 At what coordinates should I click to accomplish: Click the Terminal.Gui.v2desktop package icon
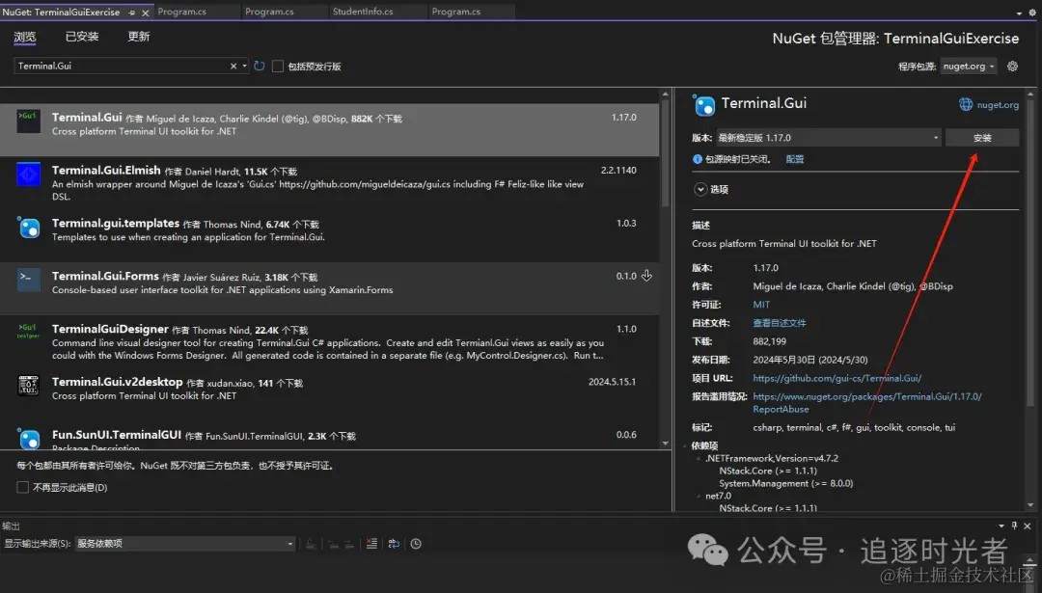29,386
